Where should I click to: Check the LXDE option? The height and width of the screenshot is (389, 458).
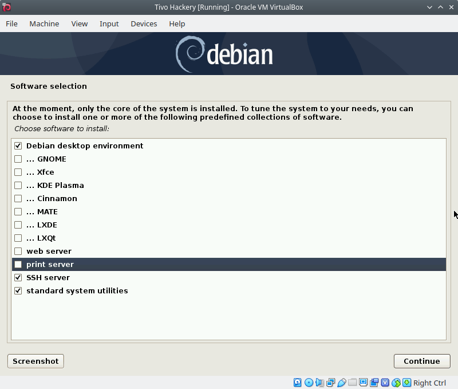coord(18,225)
